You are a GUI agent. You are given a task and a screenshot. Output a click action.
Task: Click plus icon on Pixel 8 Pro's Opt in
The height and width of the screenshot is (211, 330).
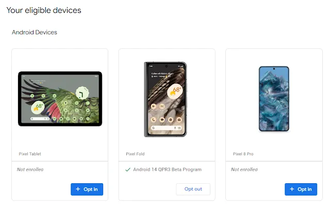(292, 189)
